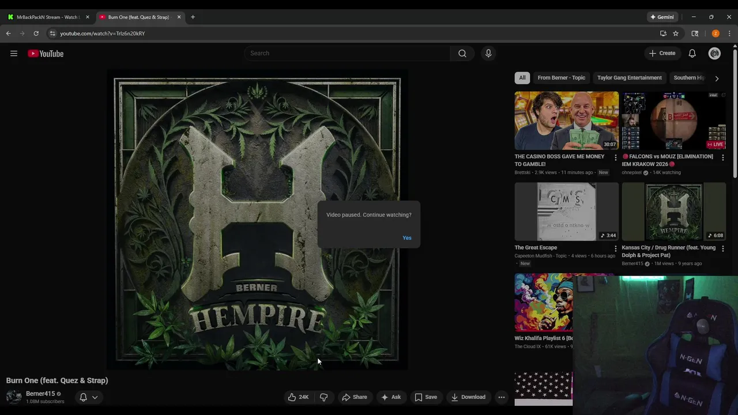The width and height of the screenshot is (738, 415).
Task: Show next filter chips with arrow
Action: click(x=717, y=78)
